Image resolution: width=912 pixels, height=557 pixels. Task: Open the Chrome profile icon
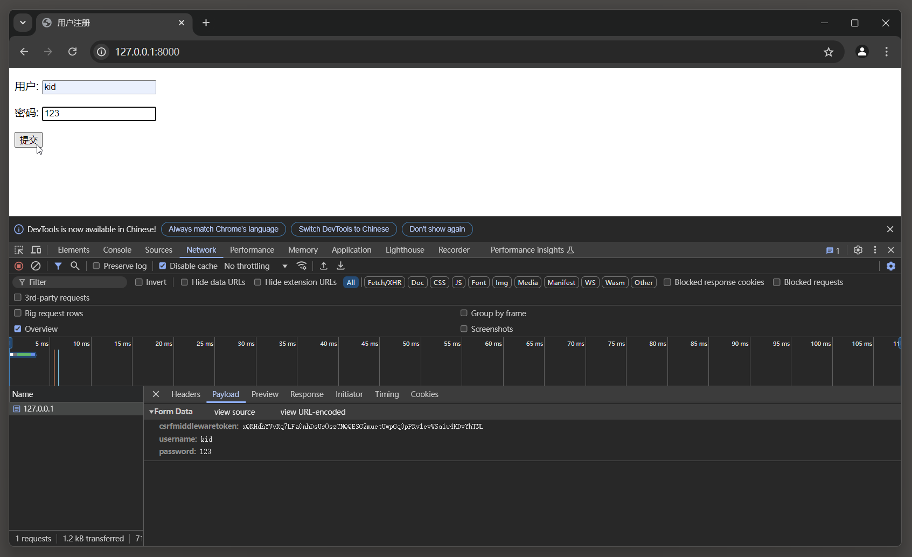tap(862, 52)
